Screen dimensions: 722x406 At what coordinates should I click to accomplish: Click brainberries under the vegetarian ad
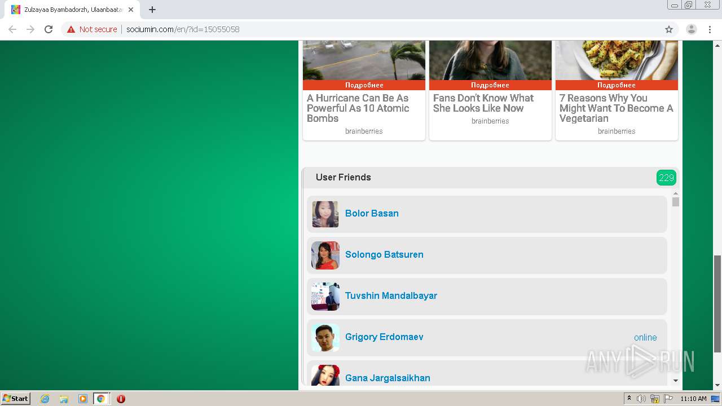click(x=617, y=131)
